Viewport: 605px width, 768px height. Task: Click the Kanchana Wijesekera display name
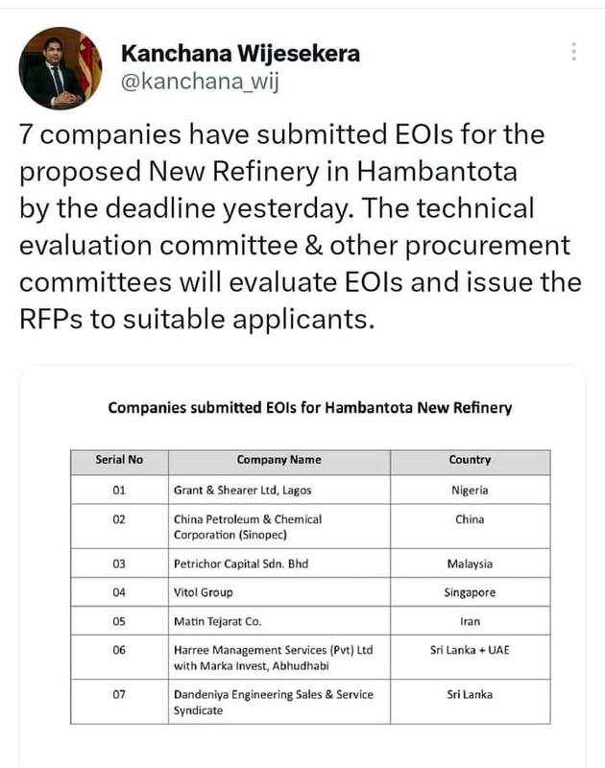(x=240, y=54)
